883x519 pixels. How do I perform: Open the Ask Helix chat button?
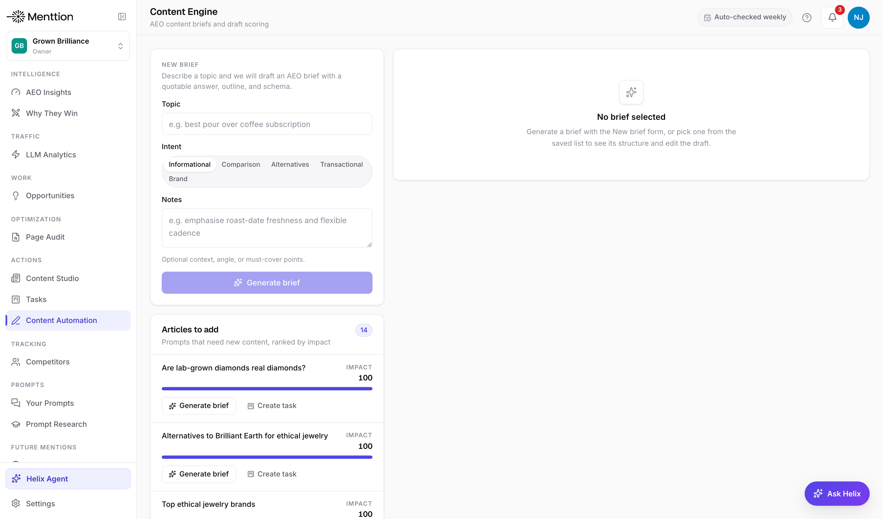pos(837,493)
